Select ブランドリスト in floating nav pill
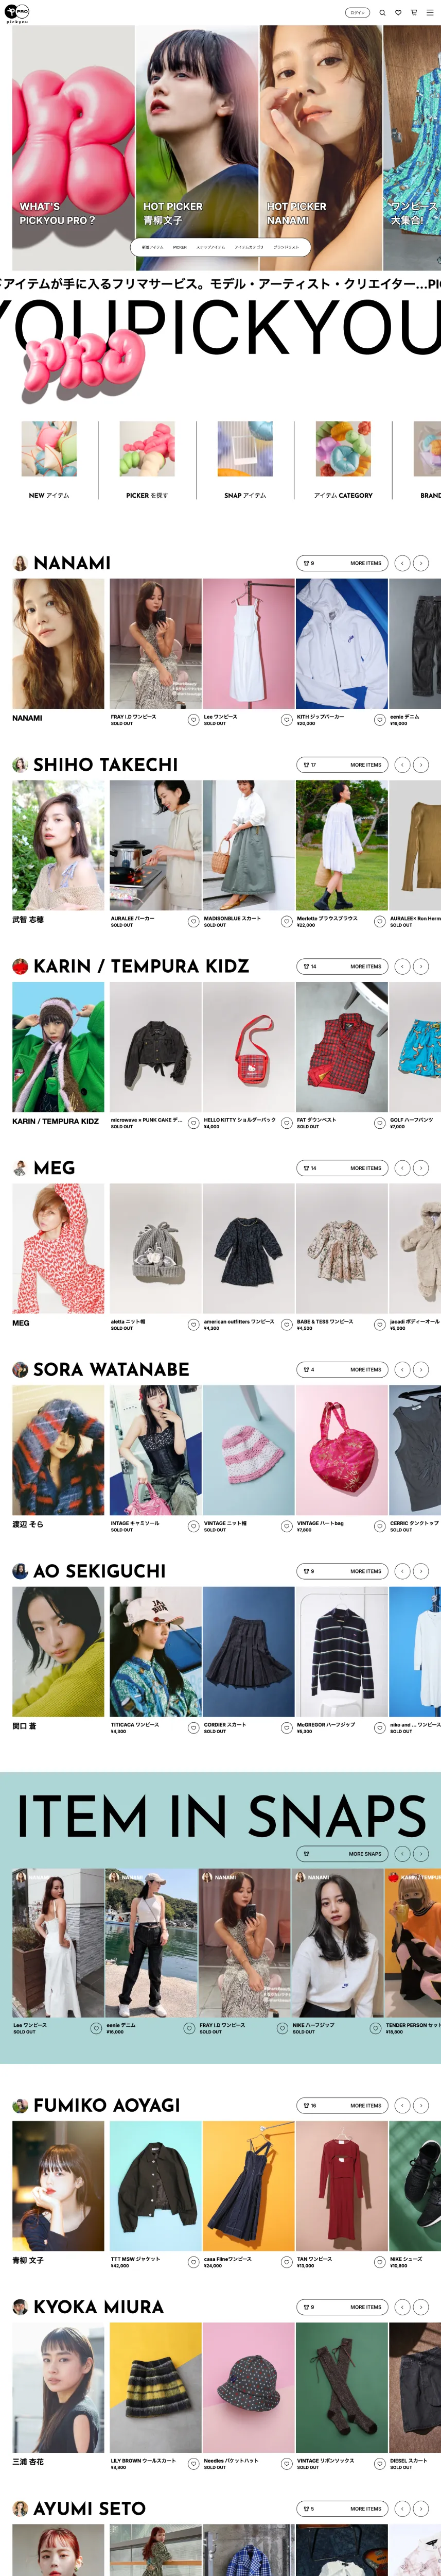The width and height of the screenshot is (441, 2576). [286, 247]
